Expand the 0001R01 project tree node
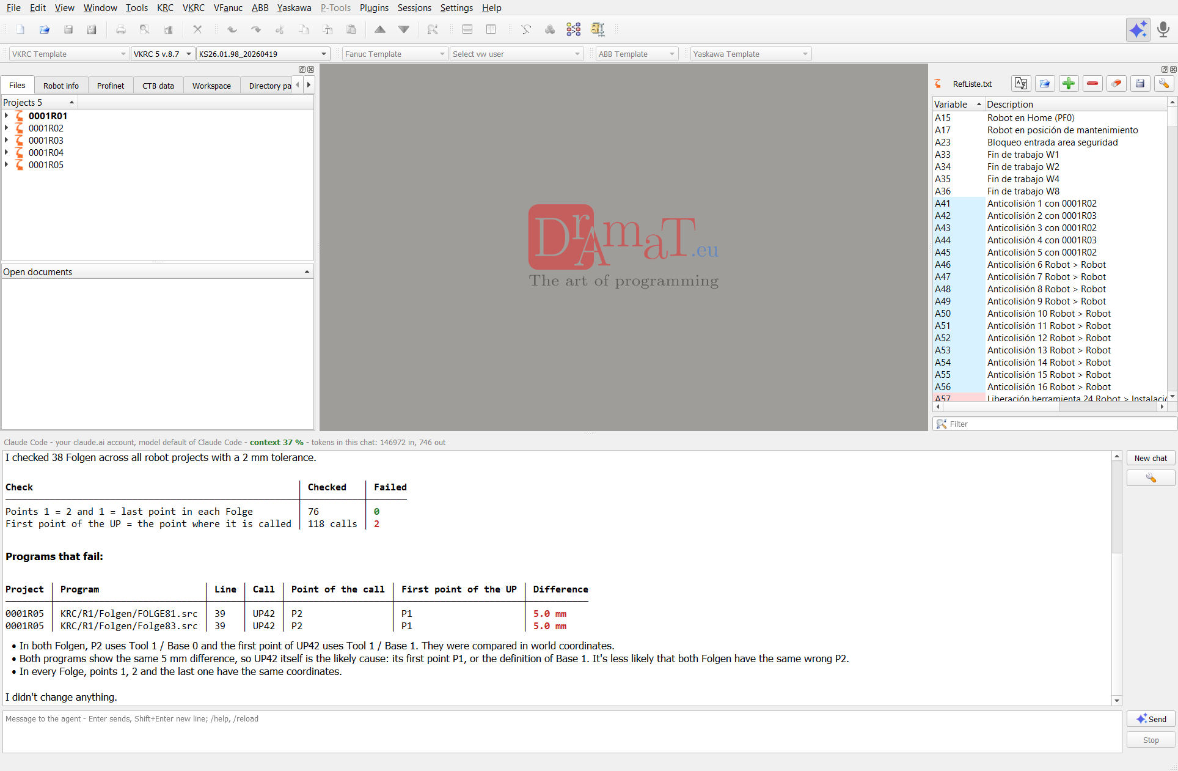Viewport: 1178px width, 771px height. click(7, 116)
